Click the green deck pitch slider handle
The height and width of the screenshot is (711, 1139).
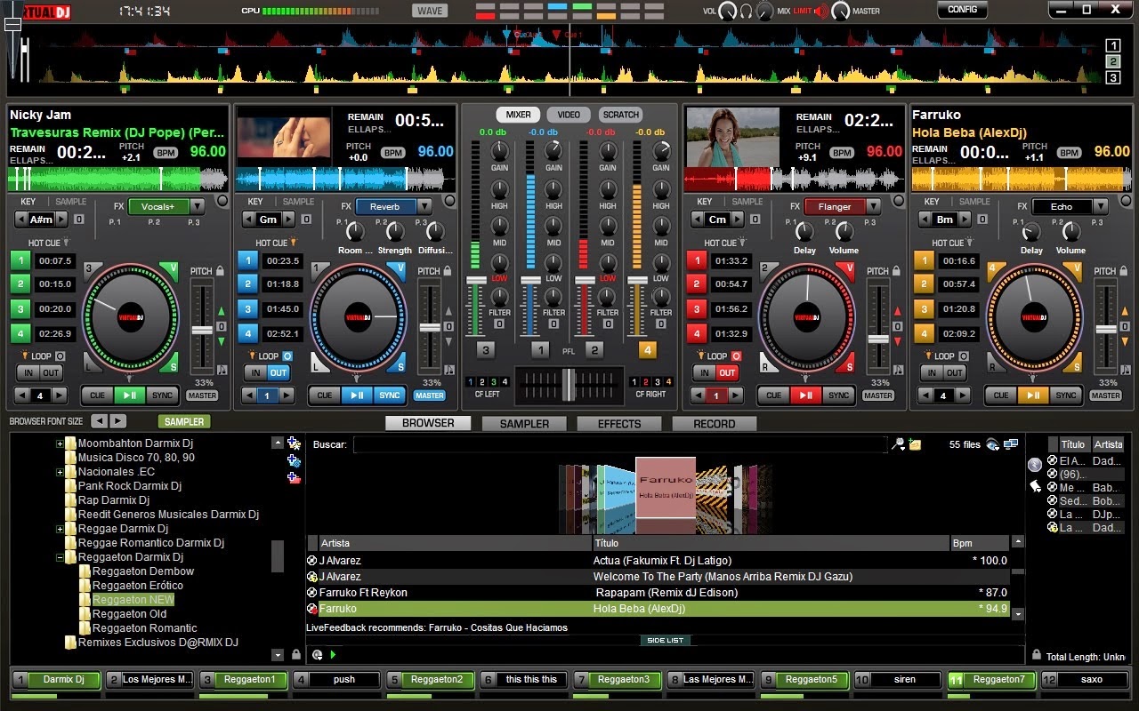(202, 329)
